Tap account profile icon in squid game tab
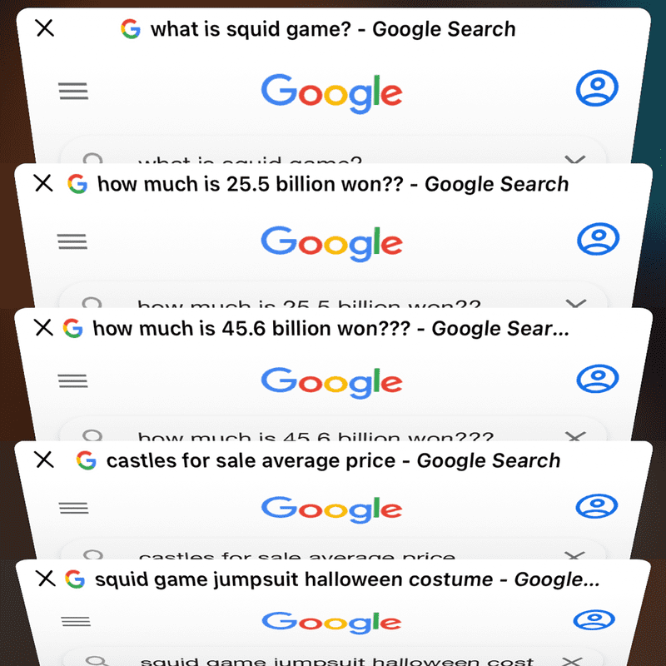 click(597, 88)
